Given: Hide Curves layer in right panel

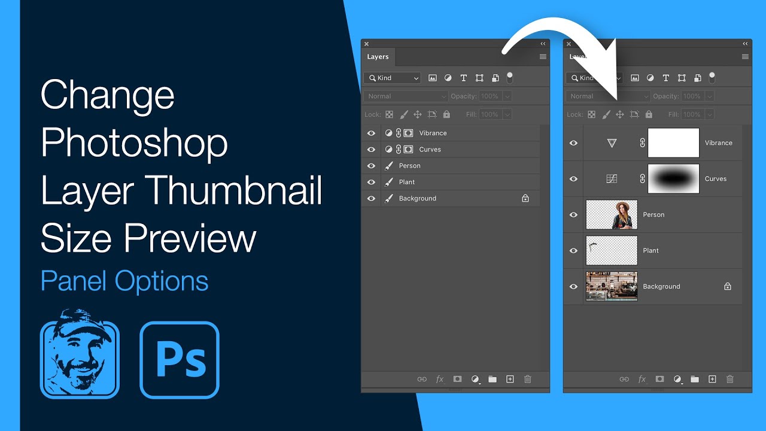Looking at the screenshot, I should [573, 179].
